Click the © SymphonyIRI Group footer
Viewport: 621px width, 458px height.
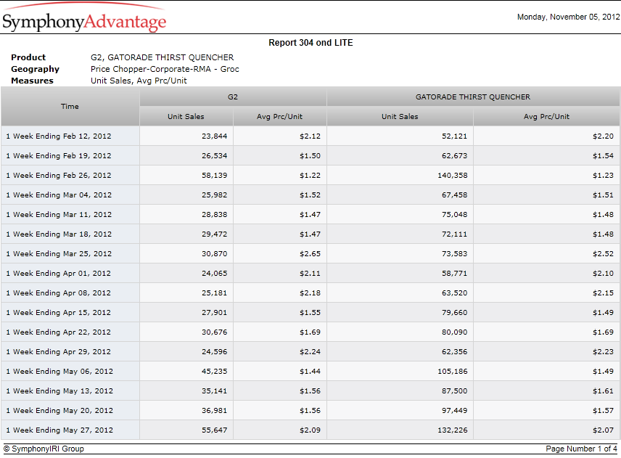[x=44, y=449]
